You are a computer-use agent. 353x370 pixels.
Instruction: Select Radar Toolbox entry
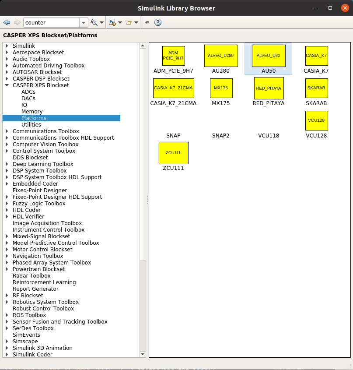[31, 275]
